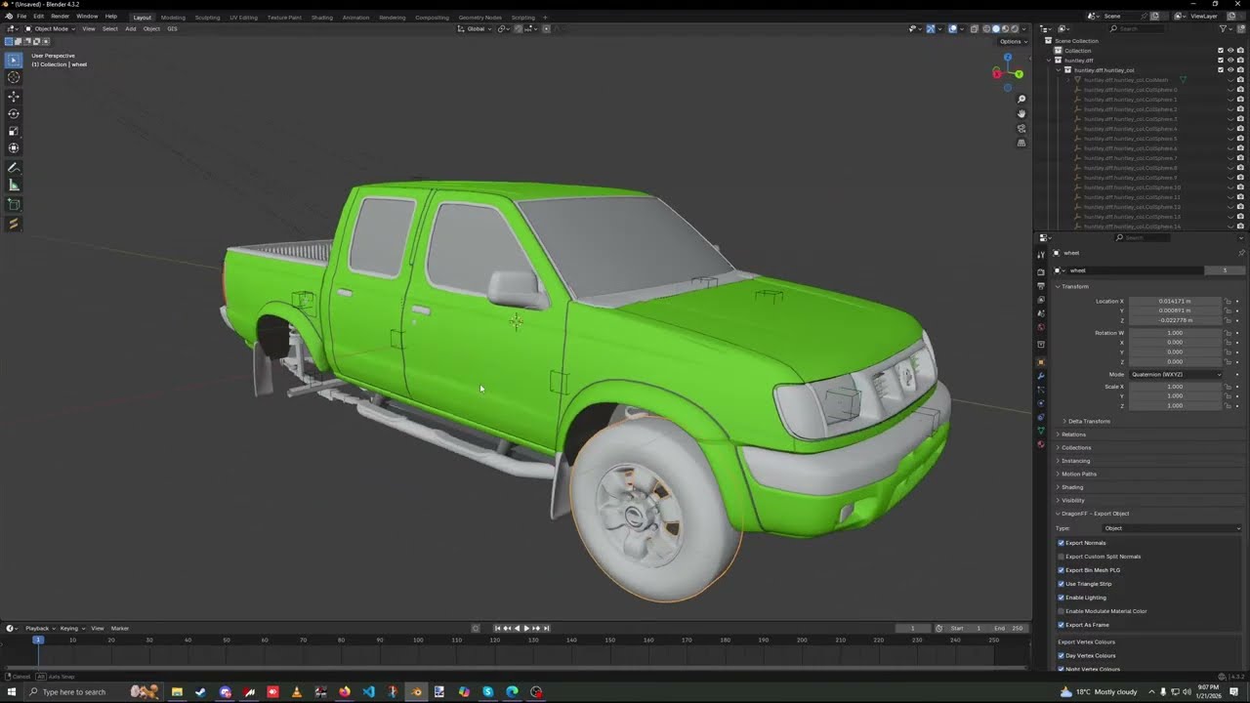Viewport: 1250px width, 703px height.
Task: Open the rotation Mode Quaternion dropdown
Action: [1176, 374]
